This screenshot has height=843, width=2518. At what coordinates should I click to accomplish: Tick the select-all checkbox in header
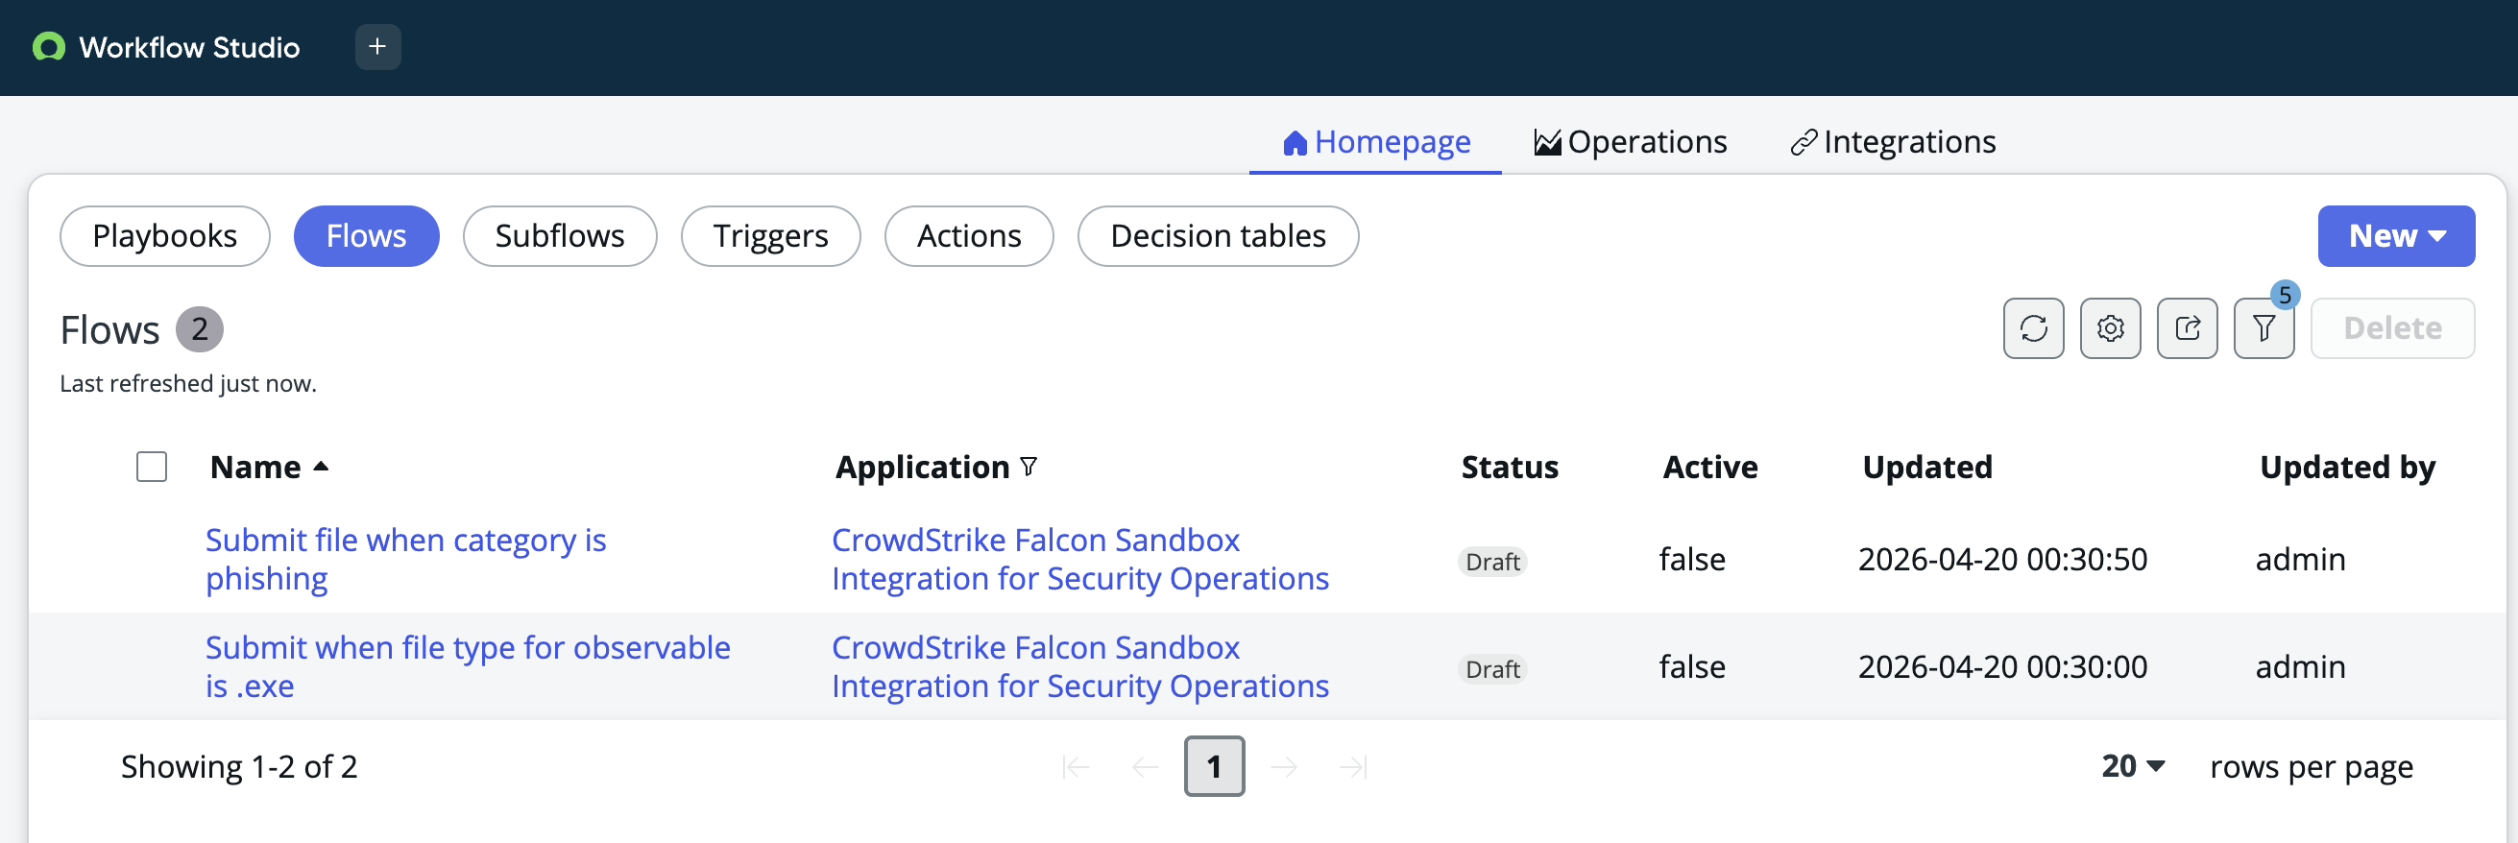152,467
